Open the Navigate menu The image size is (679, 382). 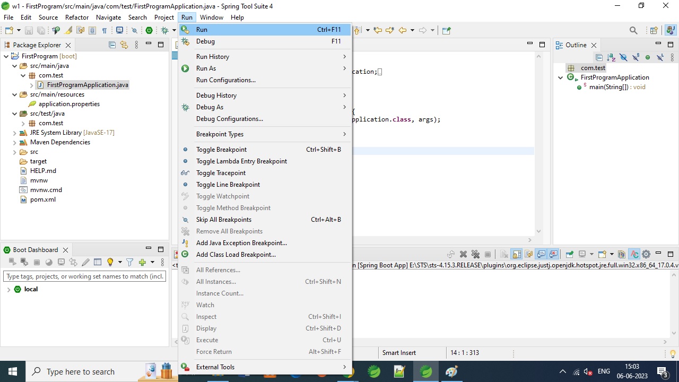click(x=108, y=18)
